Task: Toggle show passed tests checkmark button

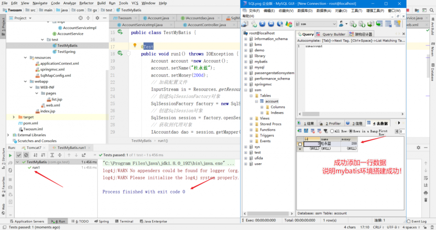Action: coord(19,155)
